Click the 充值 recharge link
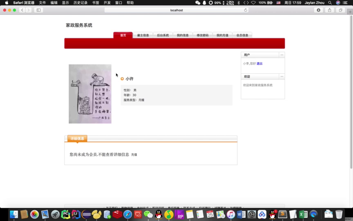 coord(134,154)
